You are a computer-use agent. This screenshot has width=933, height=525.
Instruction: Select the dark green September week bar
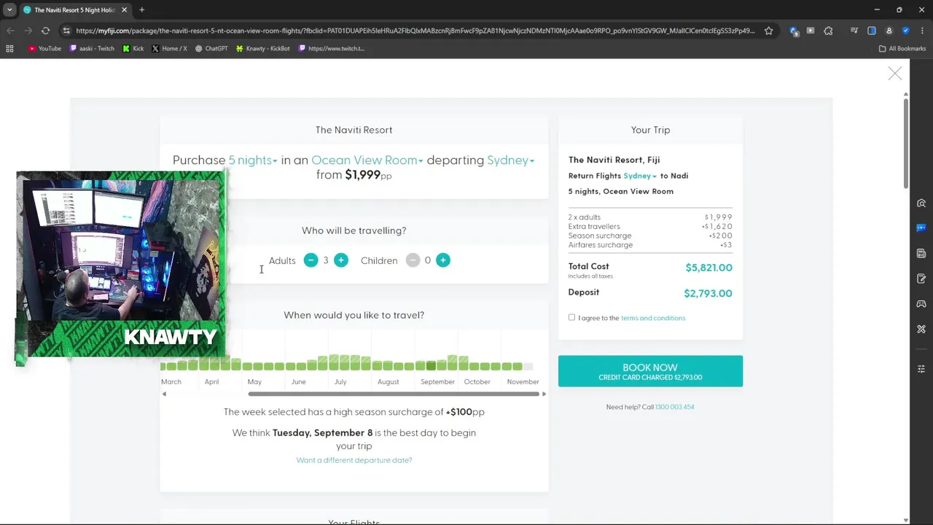tap(431, 366)
